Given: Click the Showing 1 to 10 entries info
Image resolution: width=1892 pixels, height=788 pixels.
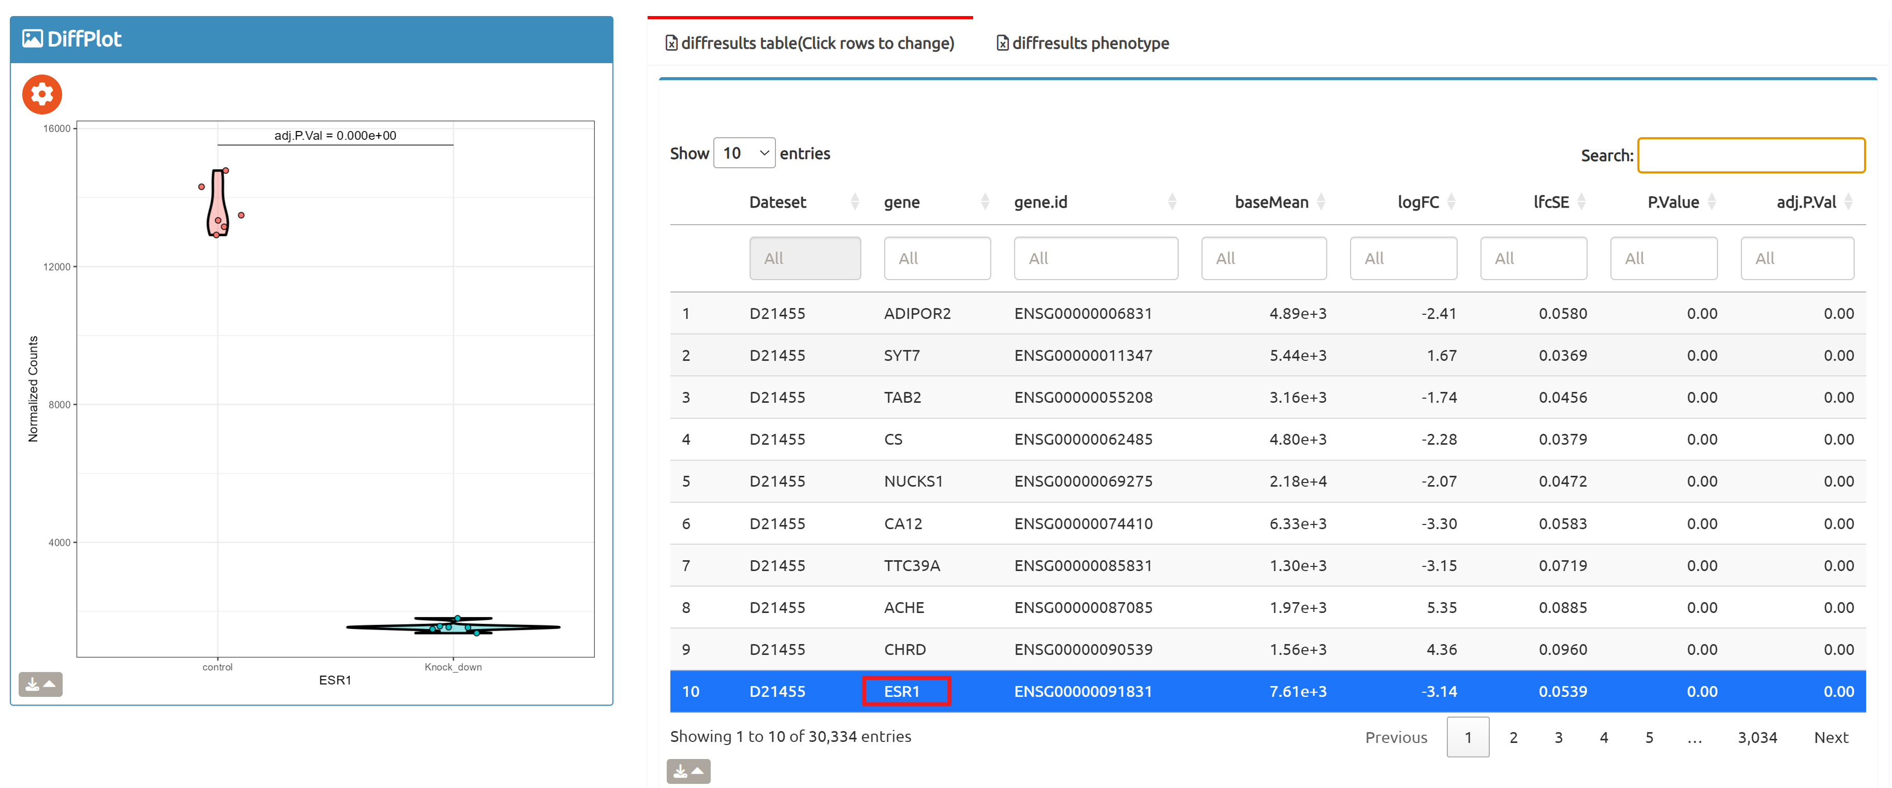Looking at the screenshot, I should click(790, 736).
